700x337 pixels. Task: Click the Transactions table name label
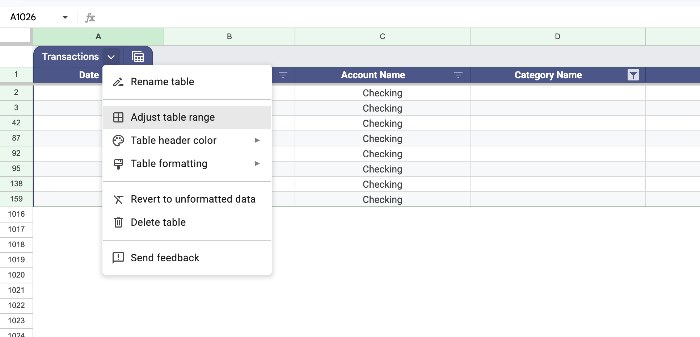[71, 57]
